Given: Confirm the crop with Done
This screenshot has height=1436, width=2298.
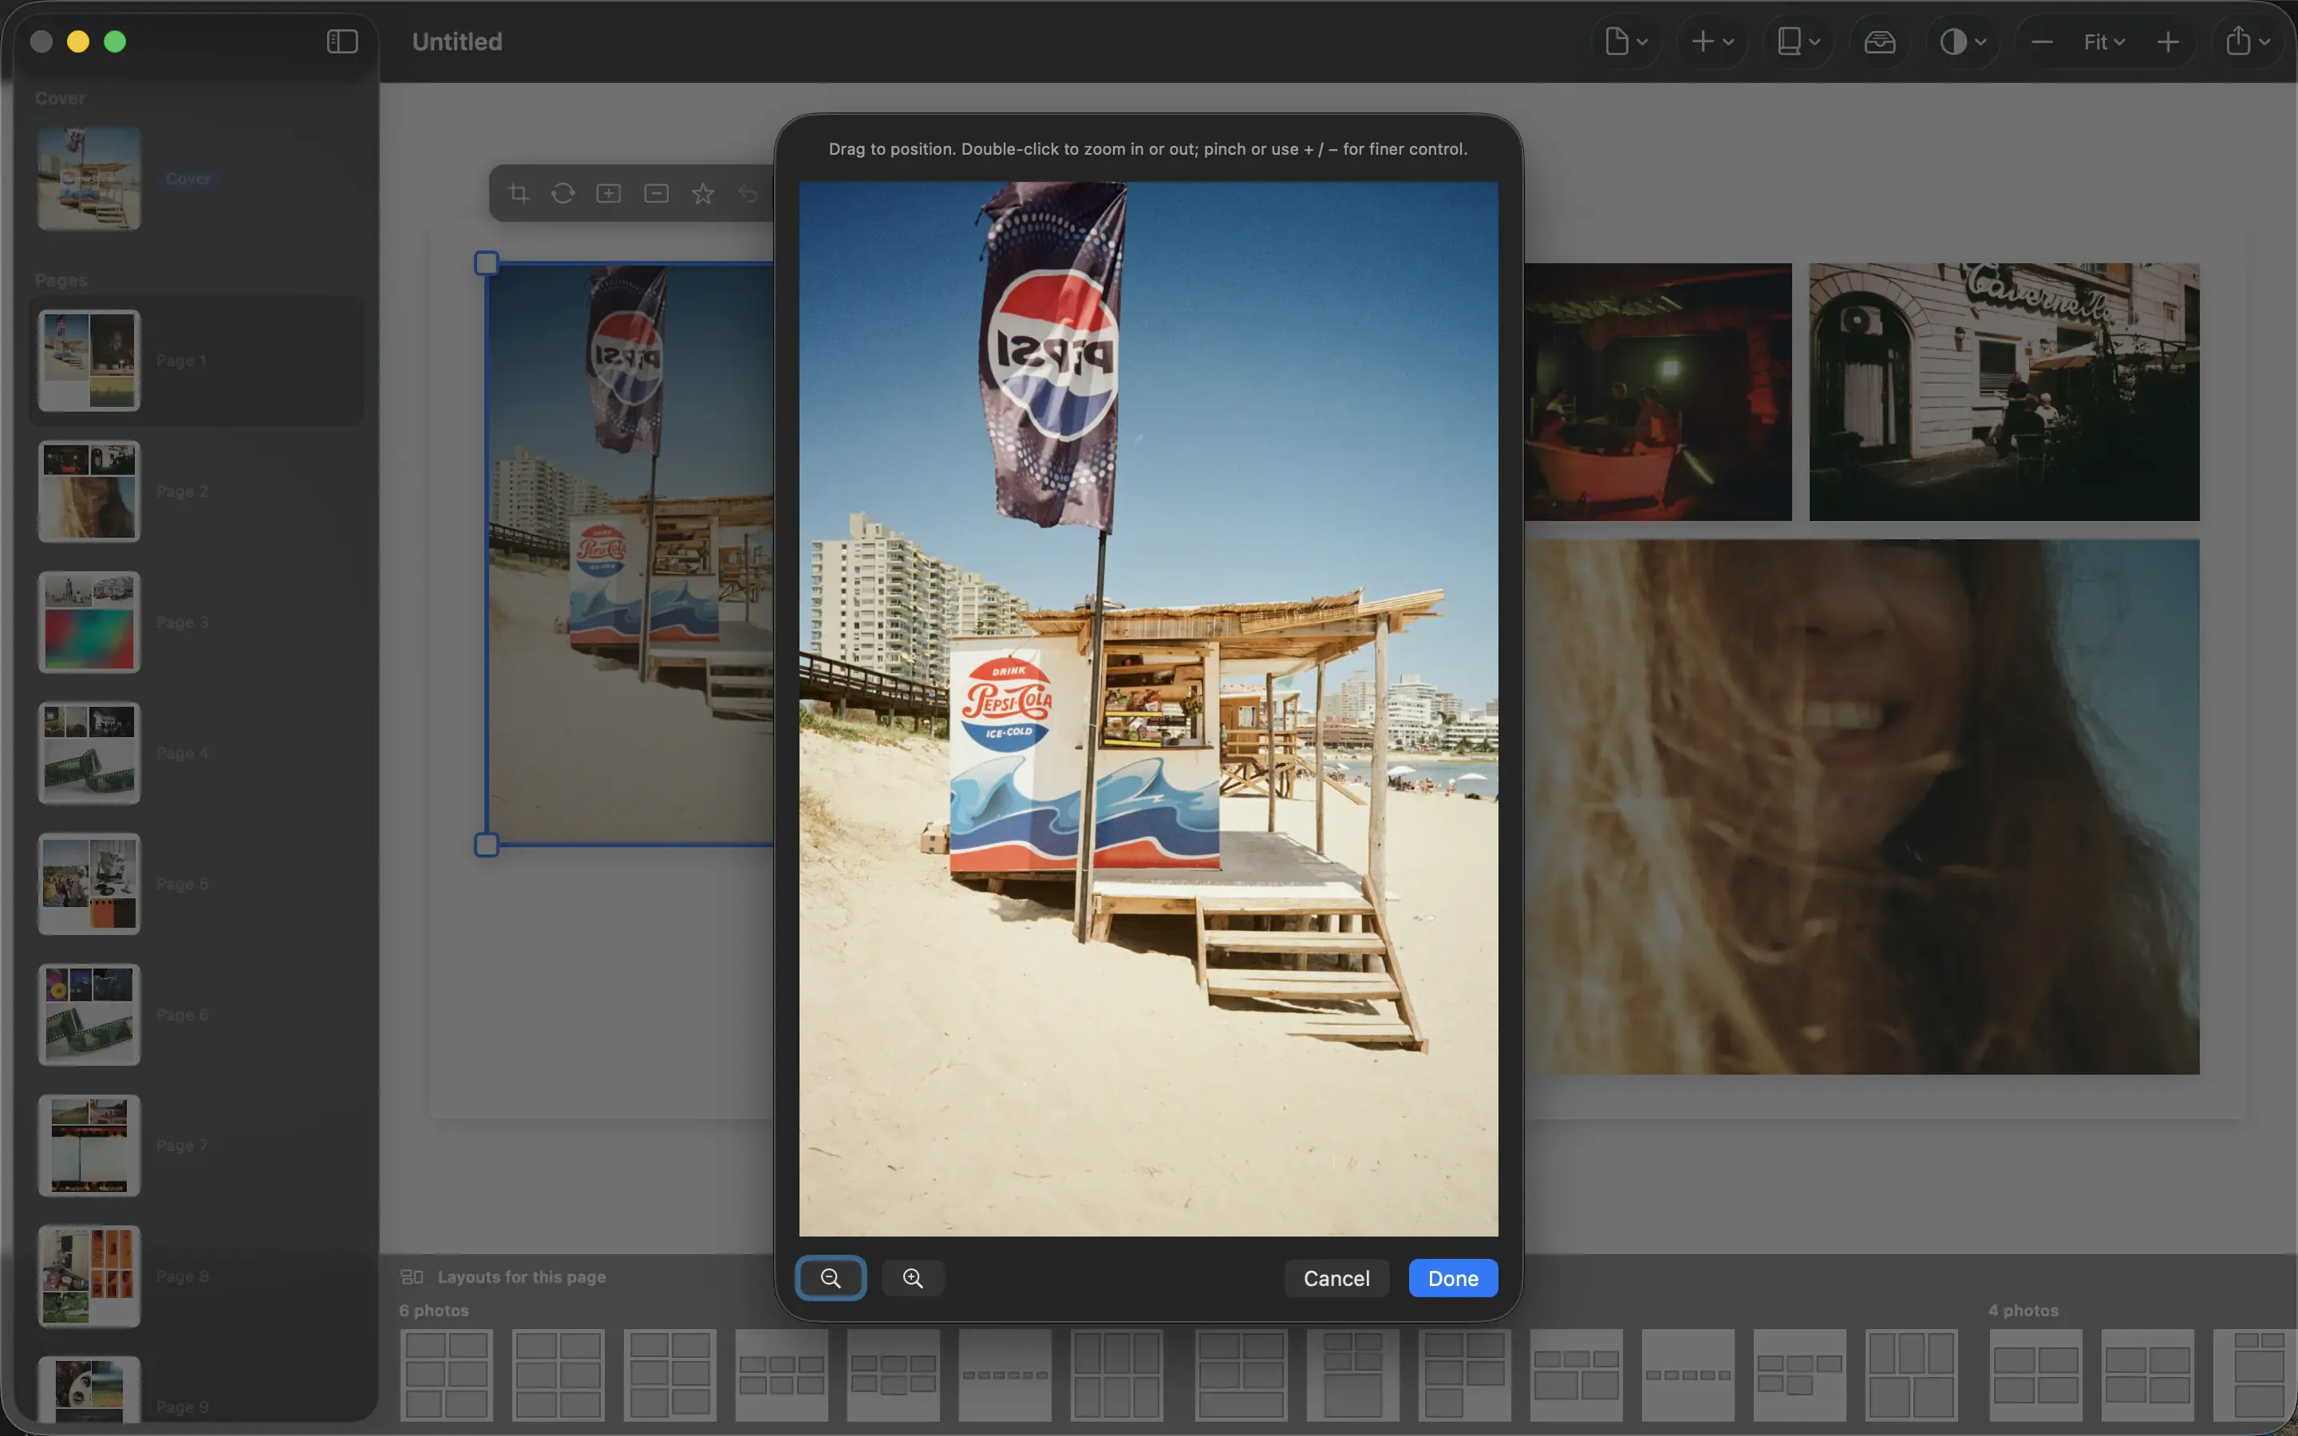Looking at the screenshot, I should [1453, 1278].
